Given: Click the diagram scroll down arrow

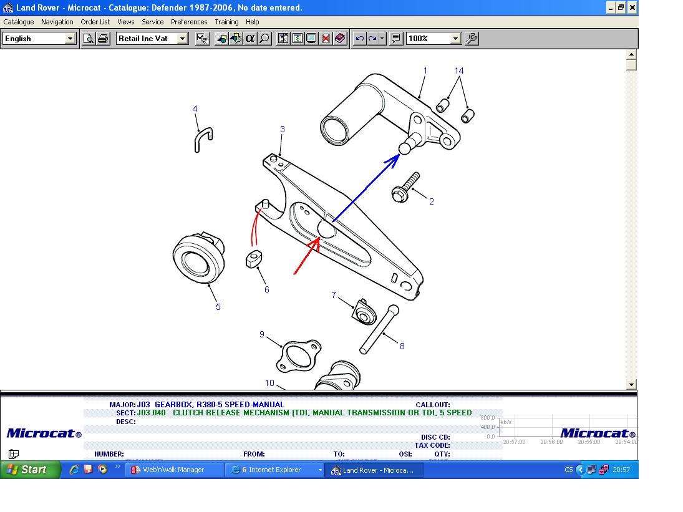Looking at the screenshot, I should click(x=631, y=384).
